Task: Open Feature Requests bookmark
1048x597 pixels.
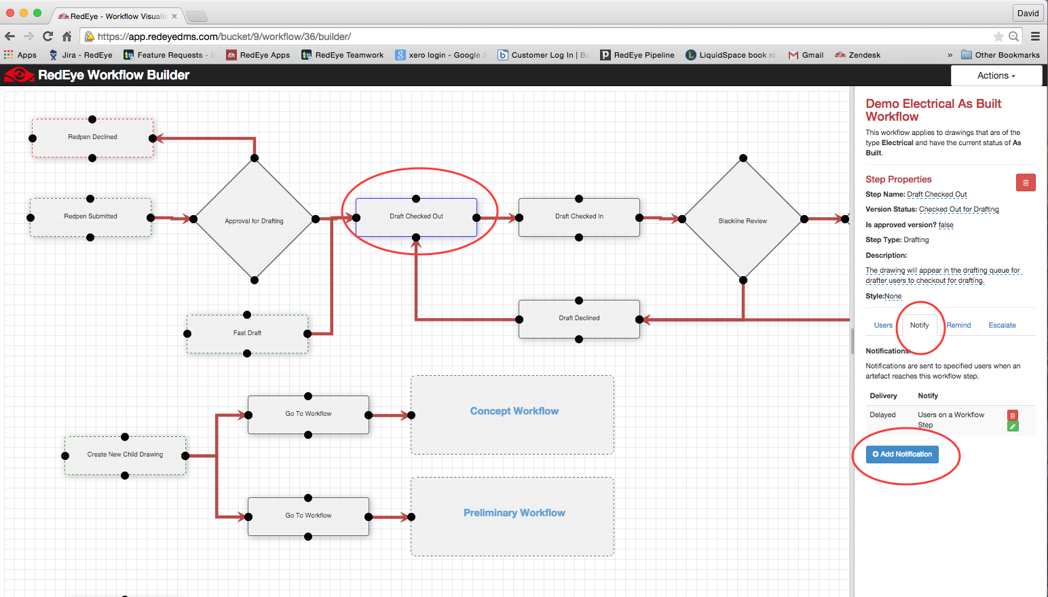Action: tap(169, 55)
